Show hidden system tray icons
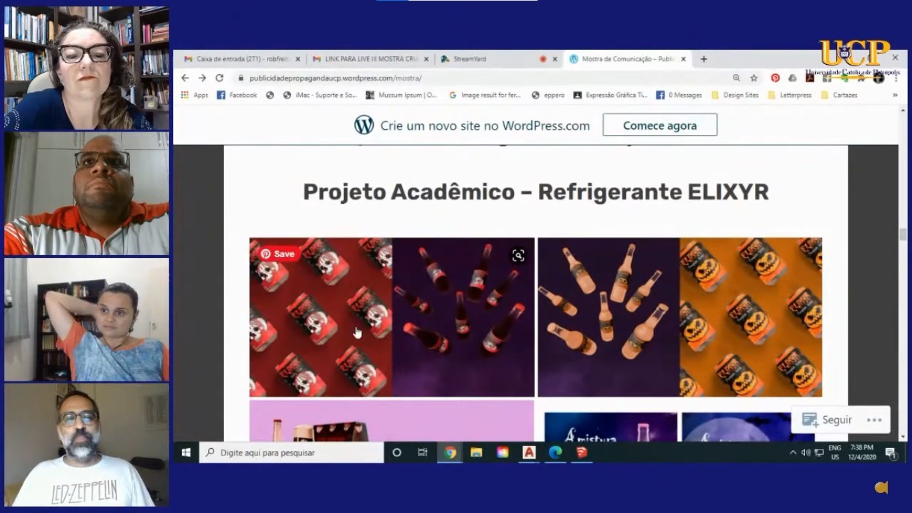The height and width of the screenshot is (513, 912). point(793,452)
